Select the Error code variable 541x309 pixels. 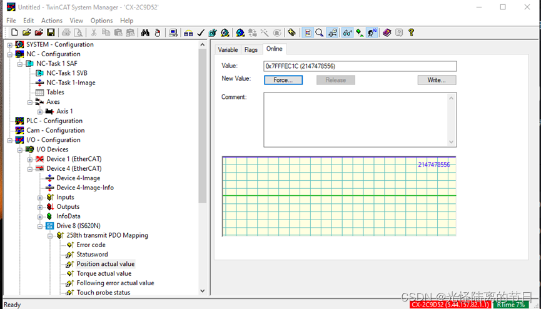(x=91, y=245)
